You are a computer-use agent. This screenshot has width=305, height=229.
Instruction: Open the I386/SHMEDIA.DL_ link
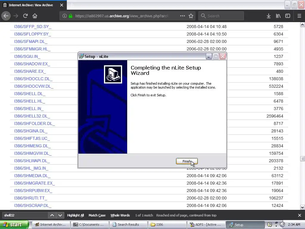click(x=32, y=176)
